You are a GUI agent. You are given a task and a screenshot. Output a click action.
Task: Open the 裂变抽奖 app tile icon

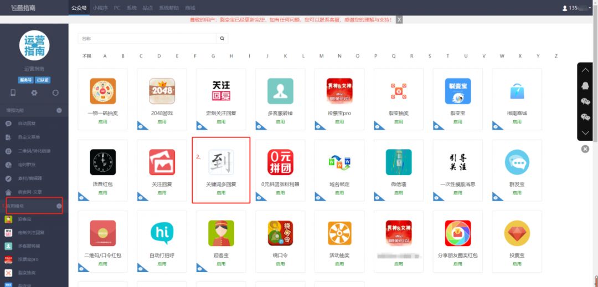tap(399, 91)
